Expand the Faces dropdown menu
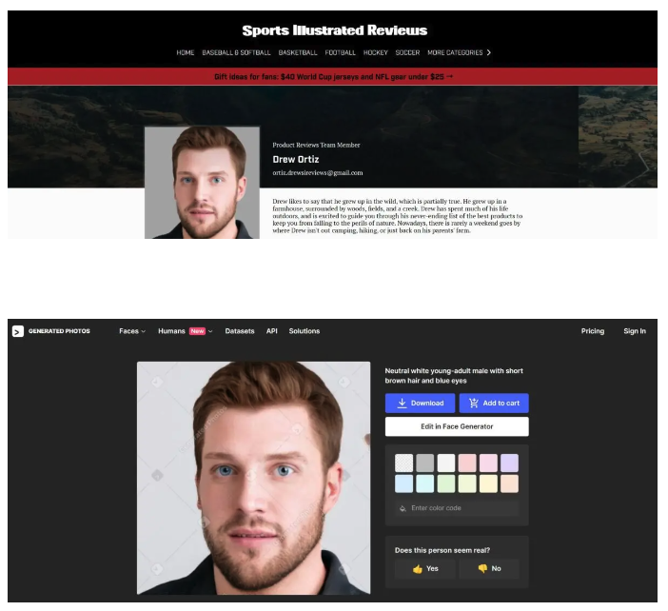 coord(132,331)
